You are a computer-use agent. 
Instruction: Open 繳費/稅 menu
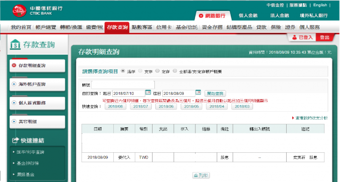click(94, 27)
